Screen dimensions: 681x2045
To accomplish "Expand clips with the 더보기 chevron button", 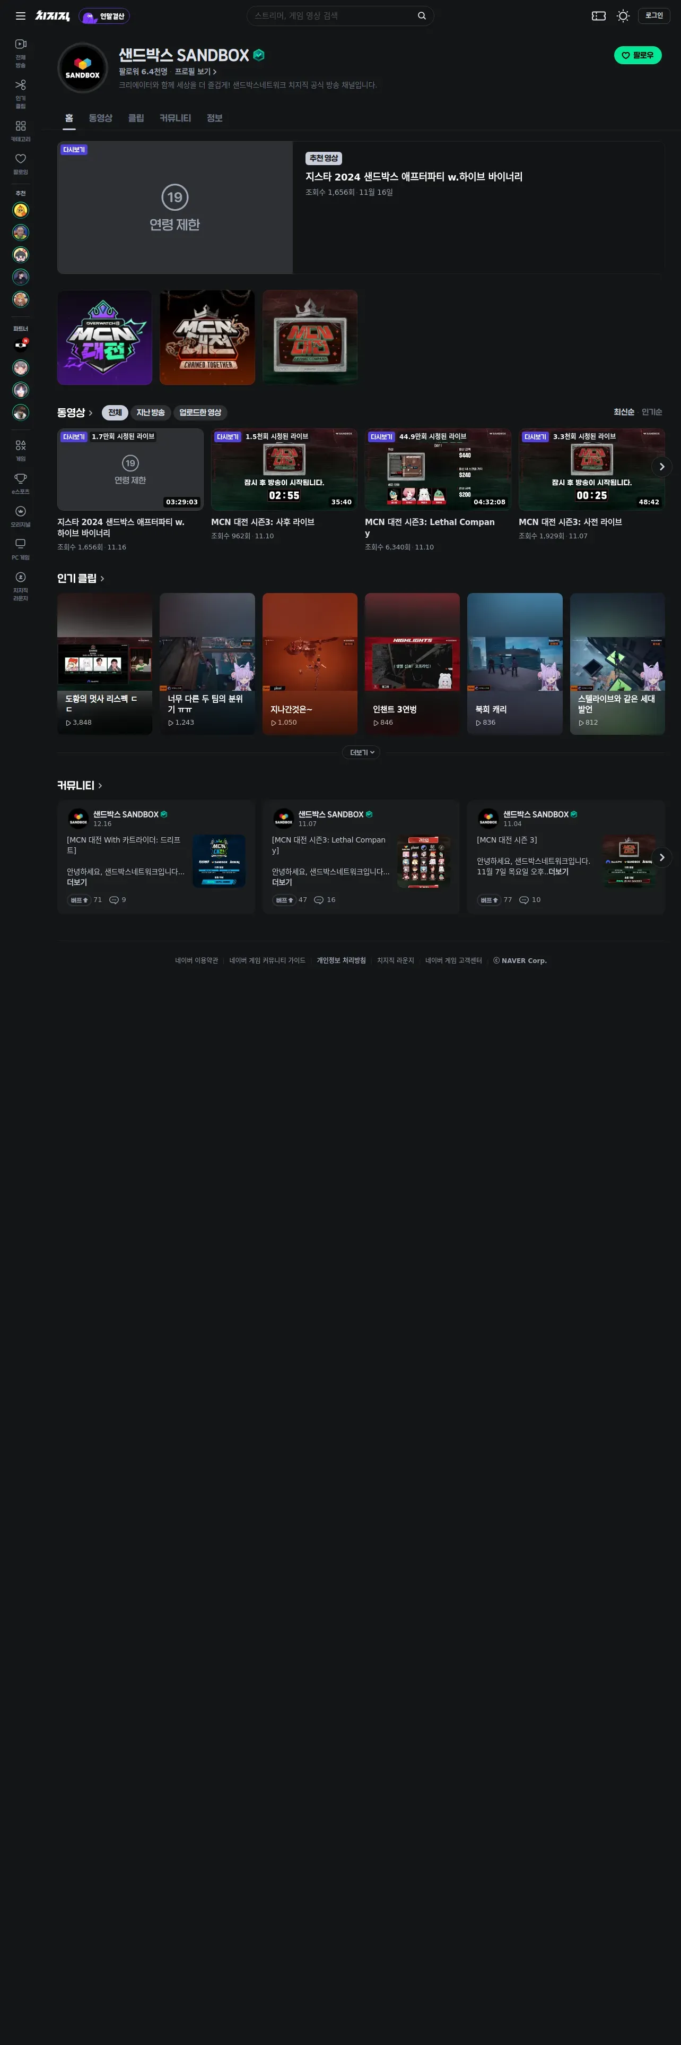I will [x=361, y=752].
